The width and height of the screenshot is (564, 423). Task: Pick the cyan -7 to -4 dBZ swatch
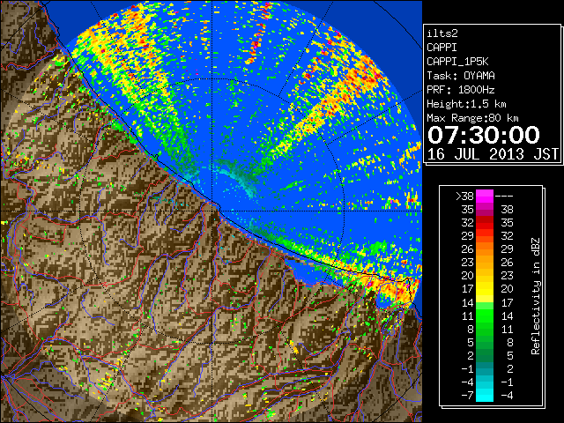(485, 395)
